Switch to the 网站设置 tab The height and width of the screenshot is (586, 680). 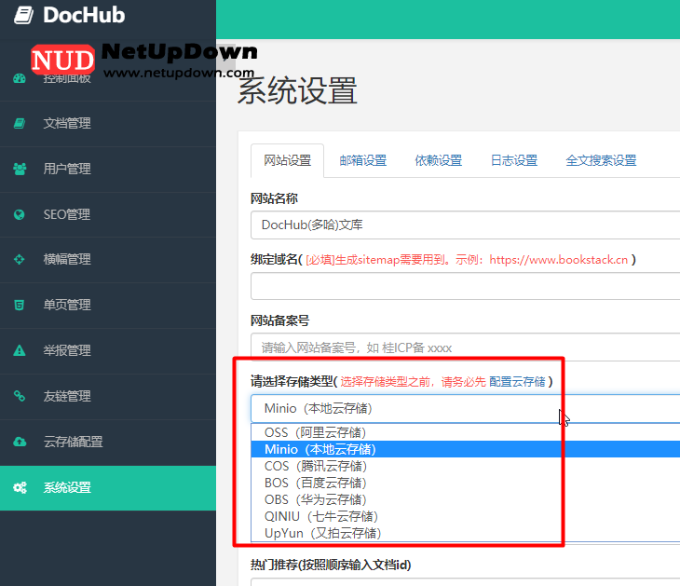point(288,160)
